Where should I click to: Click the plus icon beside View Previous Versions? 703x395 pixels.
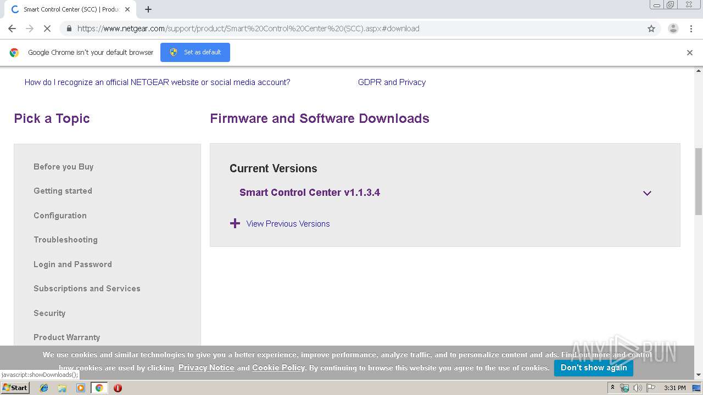(235, 223)
